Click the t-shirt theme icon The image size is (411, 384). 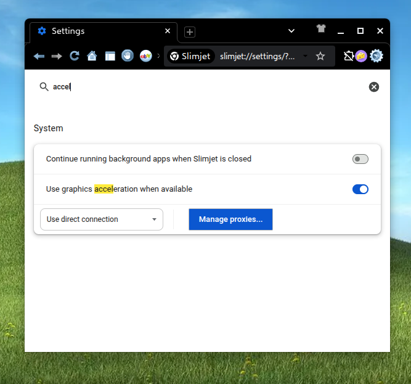point(321,29)
